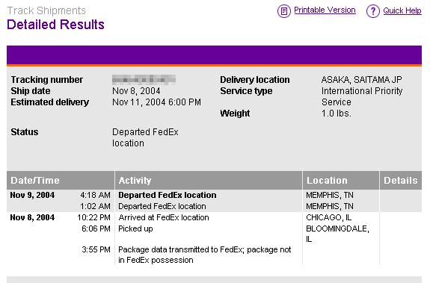
Task: Click the Location column header
Action: tap(341, 181)
